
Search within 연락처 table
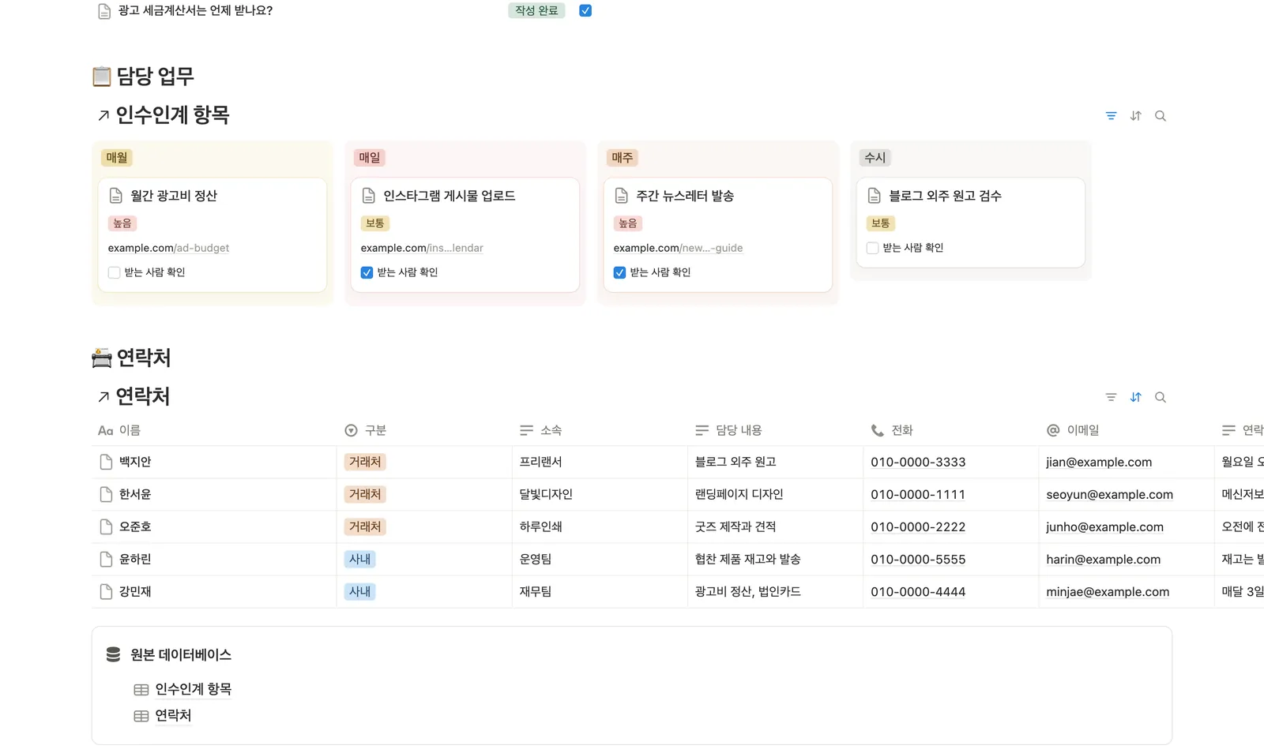[1161, 397]
